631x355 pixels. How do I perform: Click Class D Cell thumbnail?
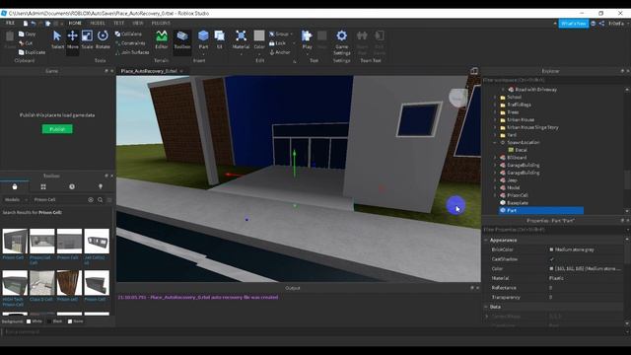tap(41, 283)
